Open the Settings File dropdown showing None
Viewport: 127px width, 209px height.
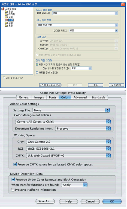coord(71,110)
